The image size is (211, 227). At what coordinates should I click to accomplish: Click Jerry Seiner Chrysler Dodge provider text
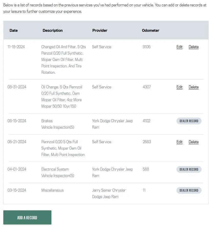coord(109,193)
